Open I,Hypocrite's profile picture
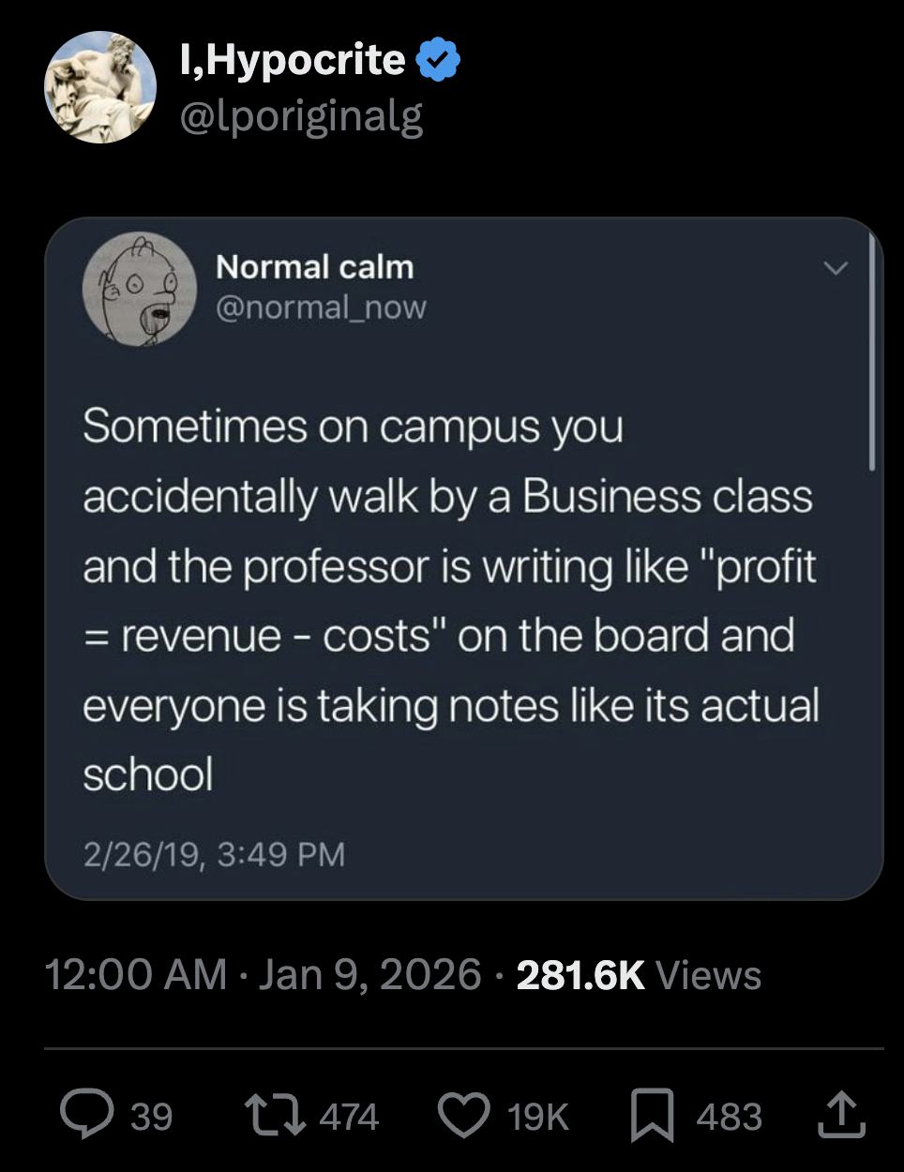This screenshot has height=1172, width=904. click(x=100, y=87)
